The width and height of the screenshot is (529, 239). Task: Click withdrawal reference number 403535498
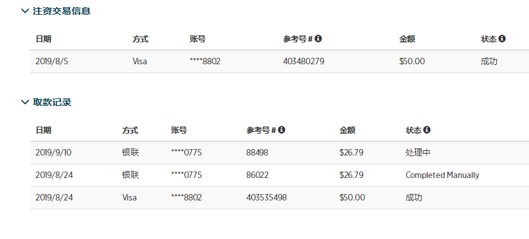click(x=267, y=197)
